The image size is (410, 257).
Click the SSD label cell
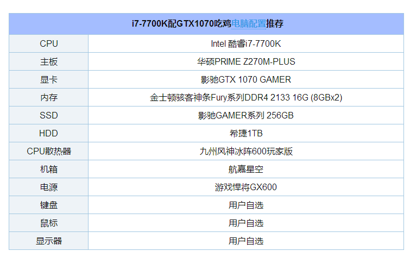(x=49, y=115)
